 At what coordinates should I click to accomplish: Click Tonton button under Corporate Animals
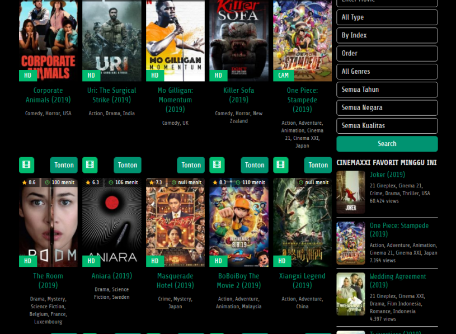pyautogui.click(x=64, y=165)
